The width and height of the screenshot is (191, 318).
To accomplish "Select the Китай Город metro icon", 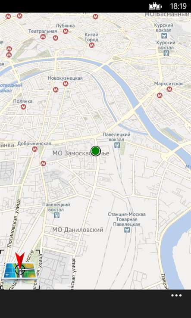I will 92,45.
